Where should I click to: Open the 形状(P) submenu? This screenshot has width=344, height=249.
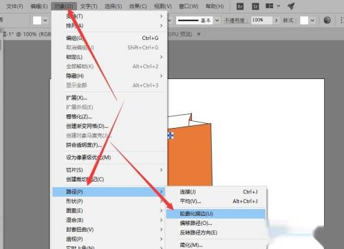tap(109, 202)
